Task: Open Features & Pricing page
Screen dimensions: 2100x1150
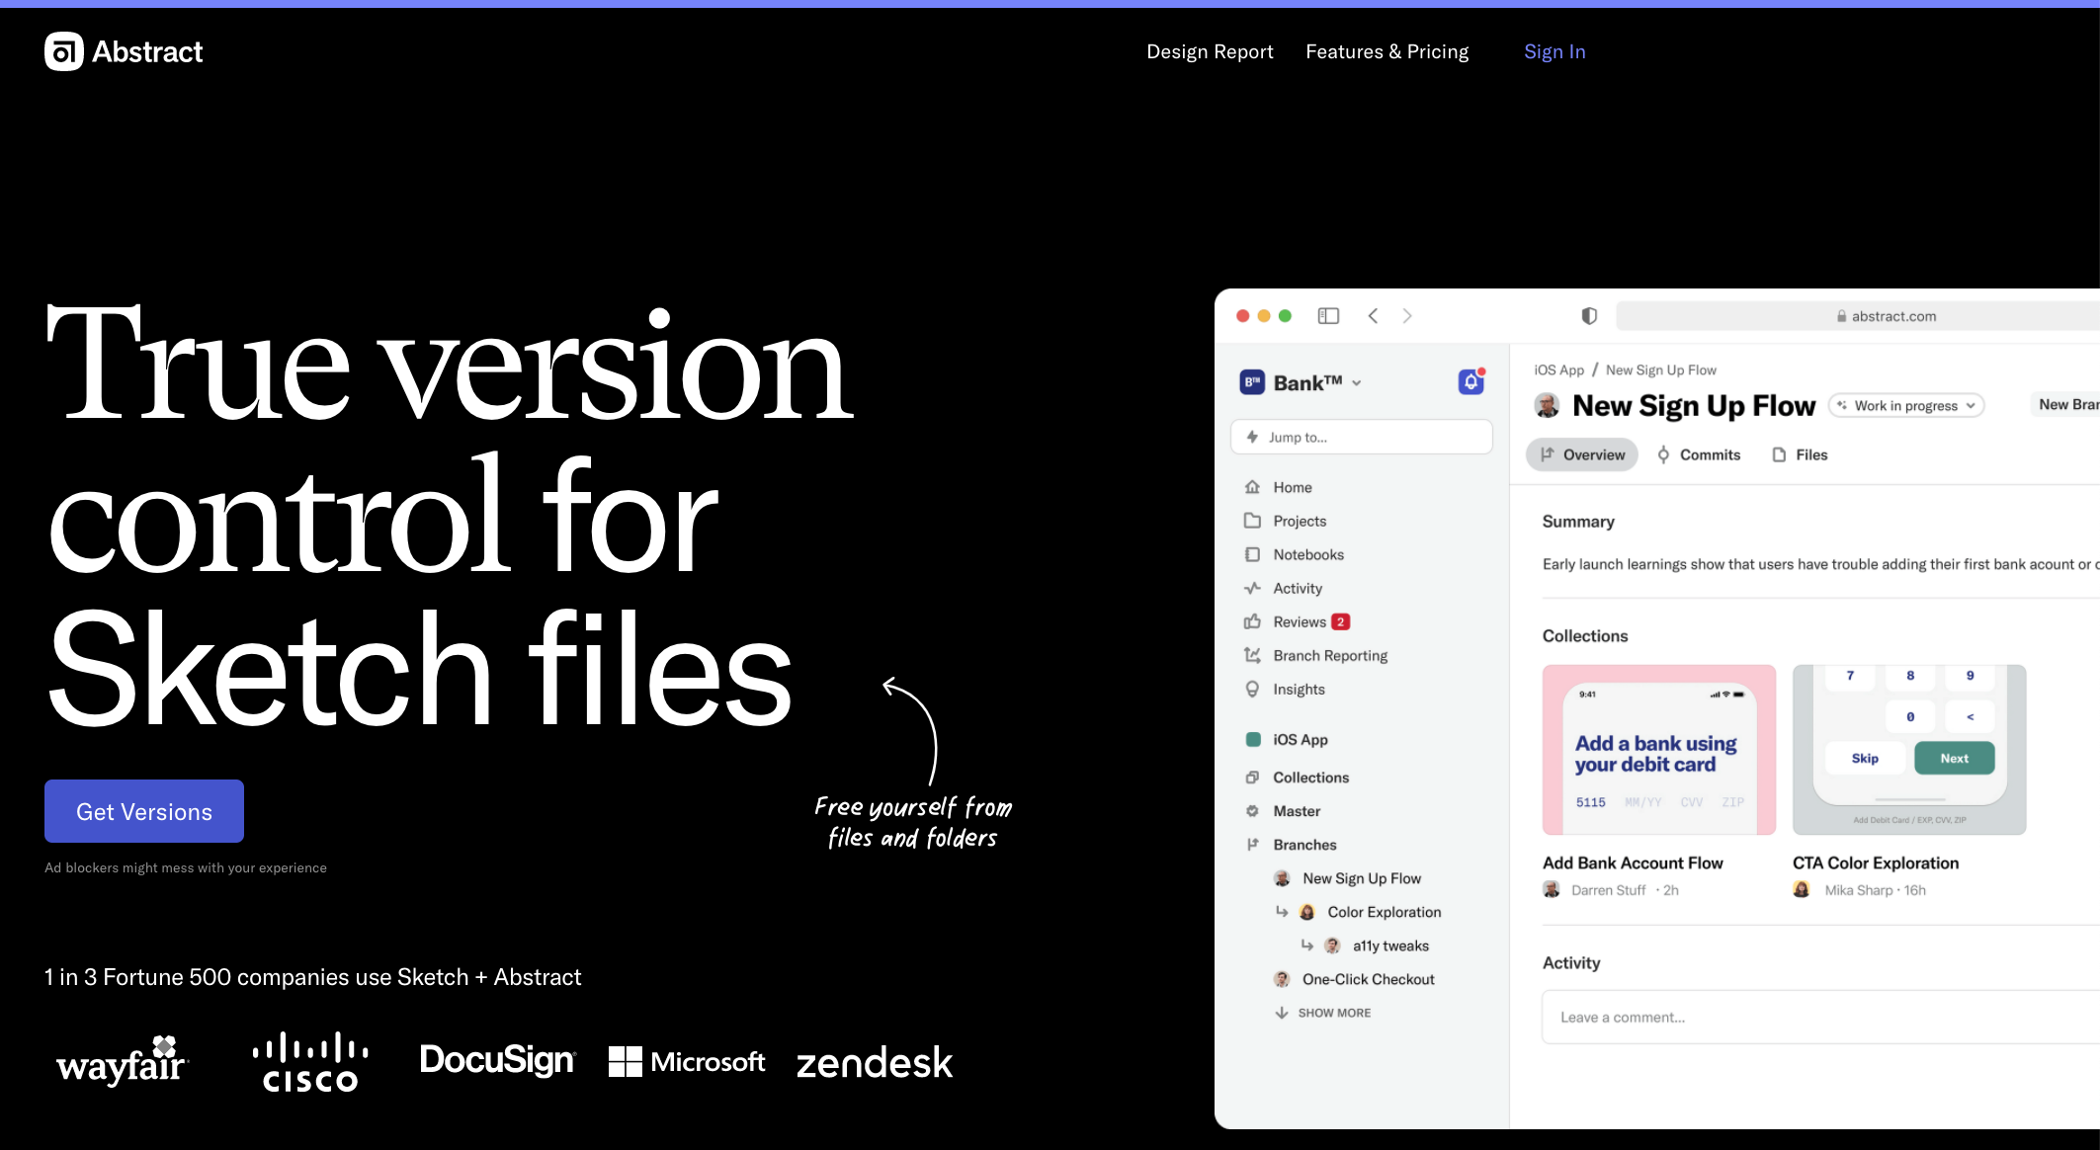Action: 1386,51
